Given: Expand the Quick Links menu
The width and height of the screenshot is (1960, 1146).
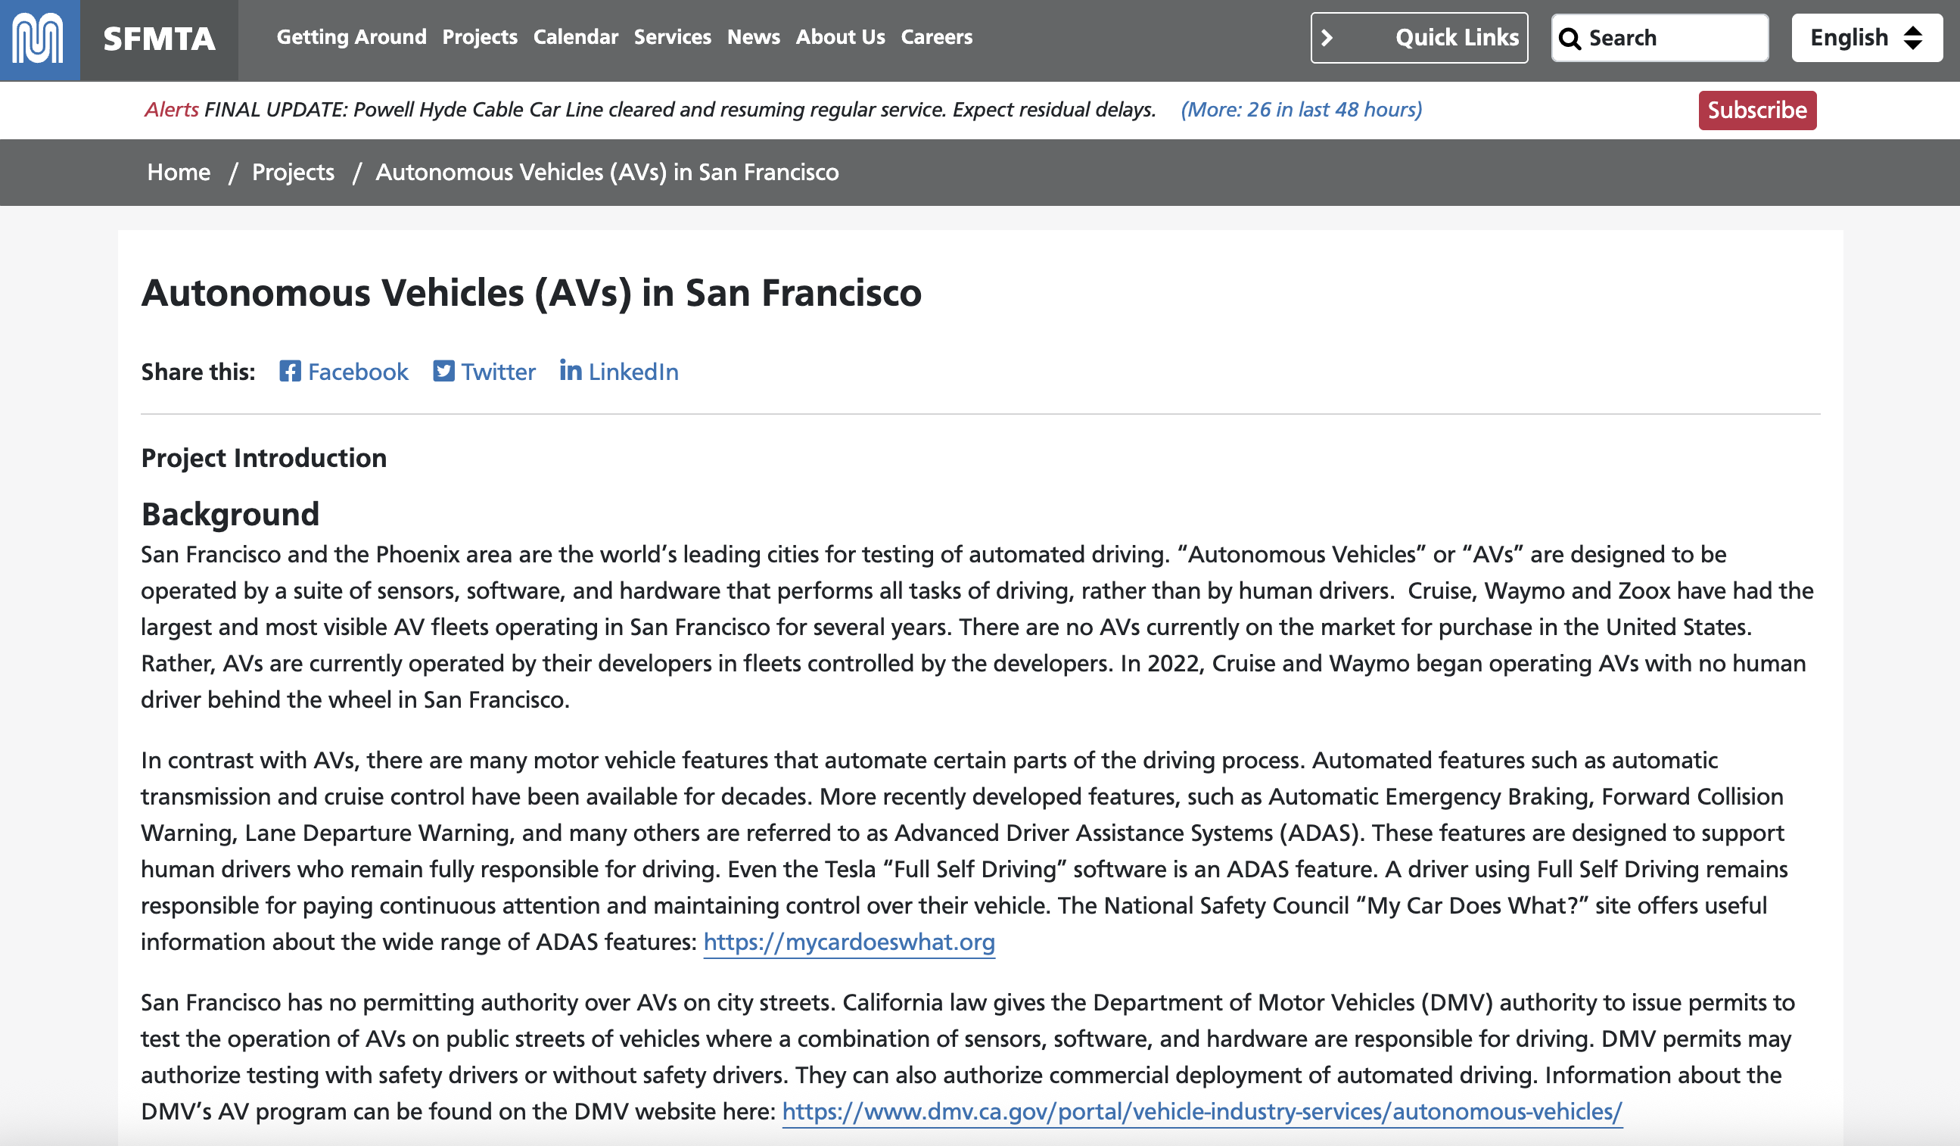Looking at the screenshot, I should (x=1456, y=37).
